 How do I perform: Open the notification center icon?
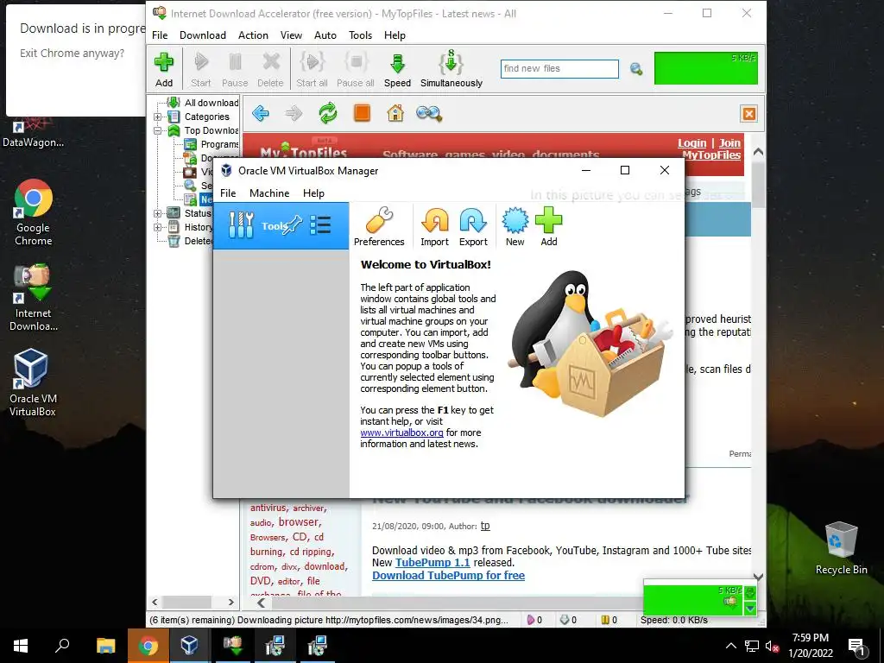(x=856, y=647)
